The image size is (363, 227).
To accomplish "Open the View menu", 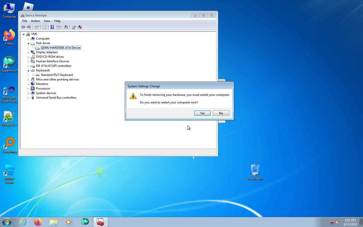I will (47, 21).
